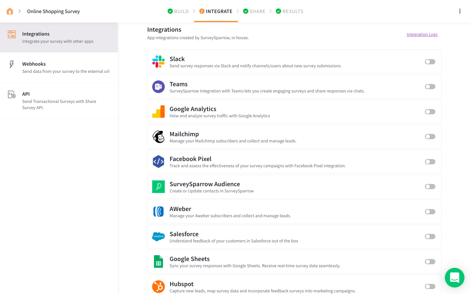Open the RESULTS step tab
471x294 pixels.
tap(289, 11)
